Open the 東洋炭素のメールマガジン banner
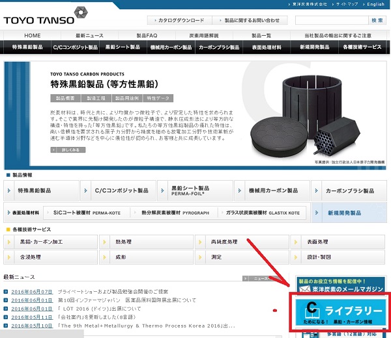391x338 pixels. click(x=341, y=285)
